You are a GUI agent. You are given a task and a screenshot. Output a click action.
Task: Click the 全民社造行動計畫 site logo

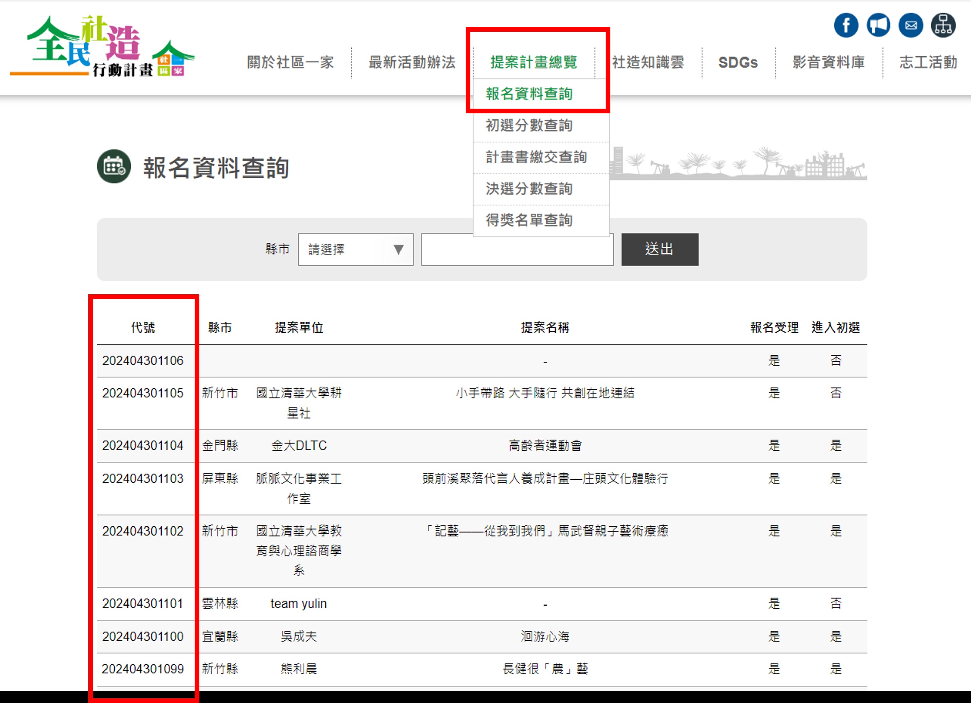coord(103,47)
